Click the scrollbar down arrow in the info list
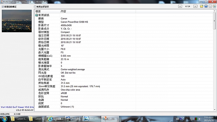The width and height of the screenshot is (217, 122). 215,110
